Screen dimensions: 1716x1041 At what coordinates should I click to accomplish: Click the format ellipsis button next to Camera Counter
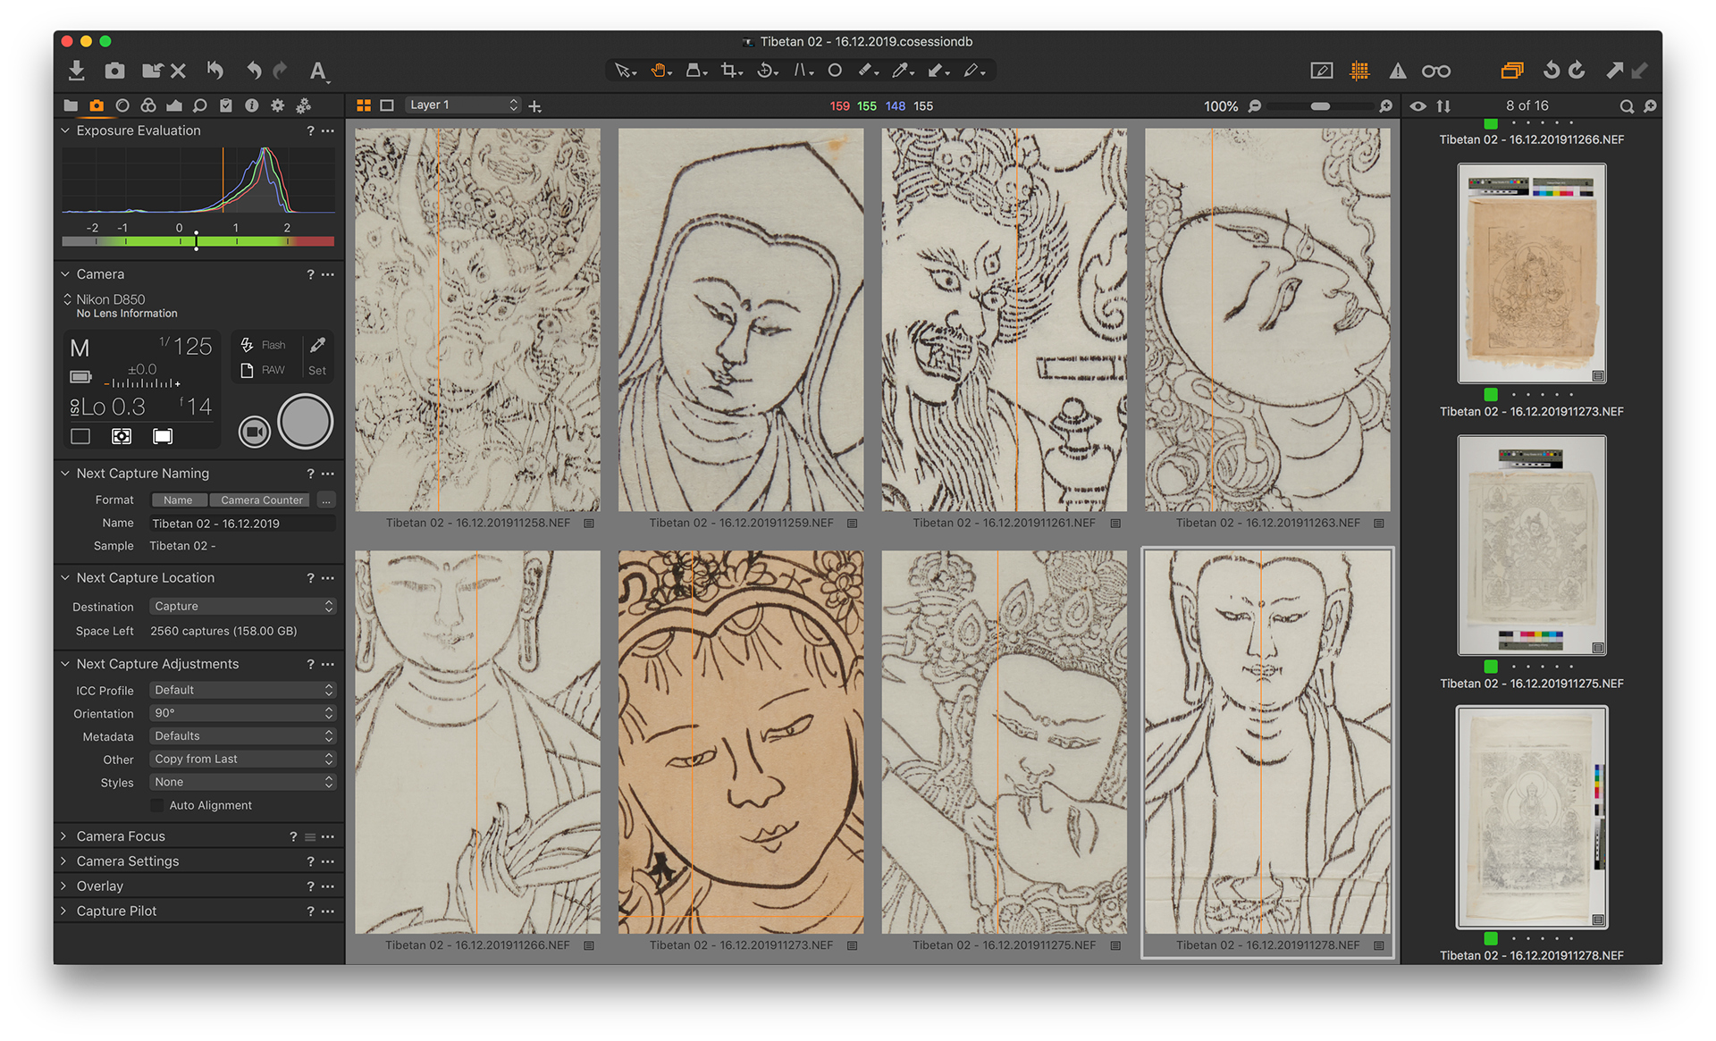pos(327,500)
